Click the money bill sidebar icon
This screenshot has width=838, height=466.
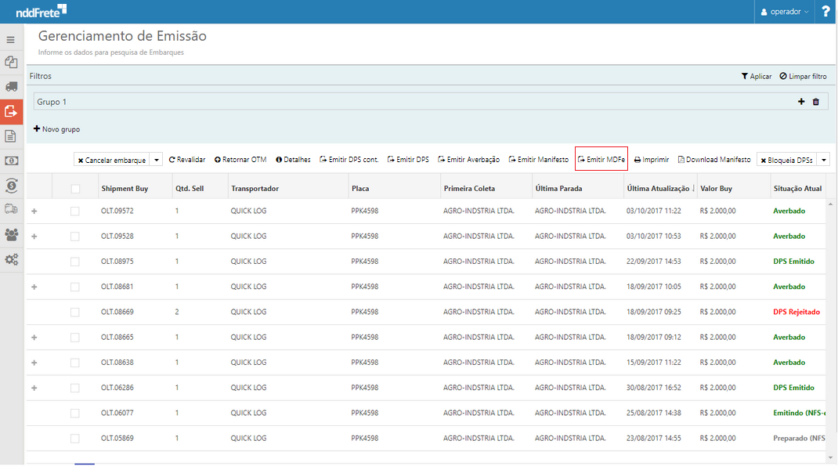point(11,161)
